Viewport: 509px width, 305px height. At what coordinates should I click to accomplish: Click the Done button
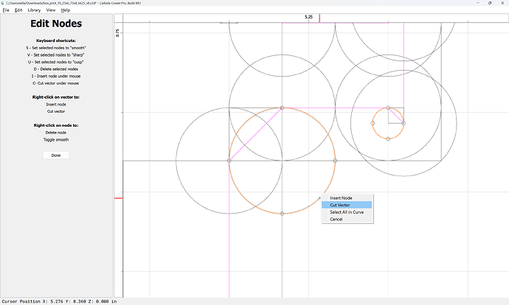coord(56,155)
